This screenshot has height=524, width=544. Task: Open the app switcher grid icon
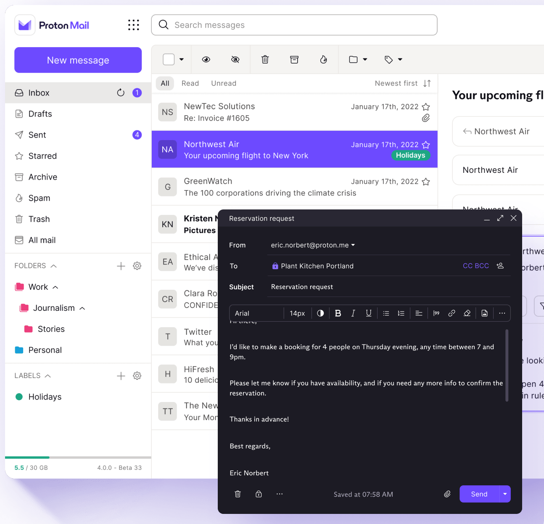click(x=133, y=25)
